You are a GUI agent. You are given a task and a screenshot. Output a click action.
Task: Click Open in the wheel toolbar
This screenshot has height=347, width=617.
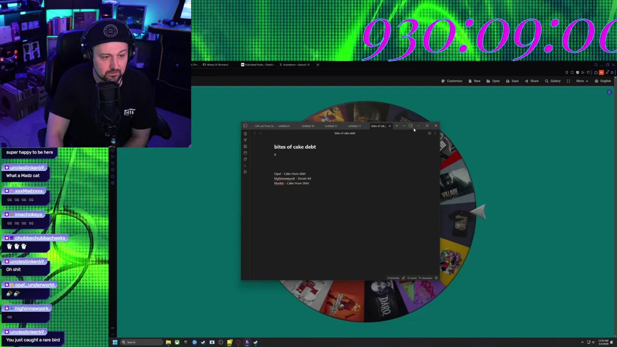(x=493, y=81)
